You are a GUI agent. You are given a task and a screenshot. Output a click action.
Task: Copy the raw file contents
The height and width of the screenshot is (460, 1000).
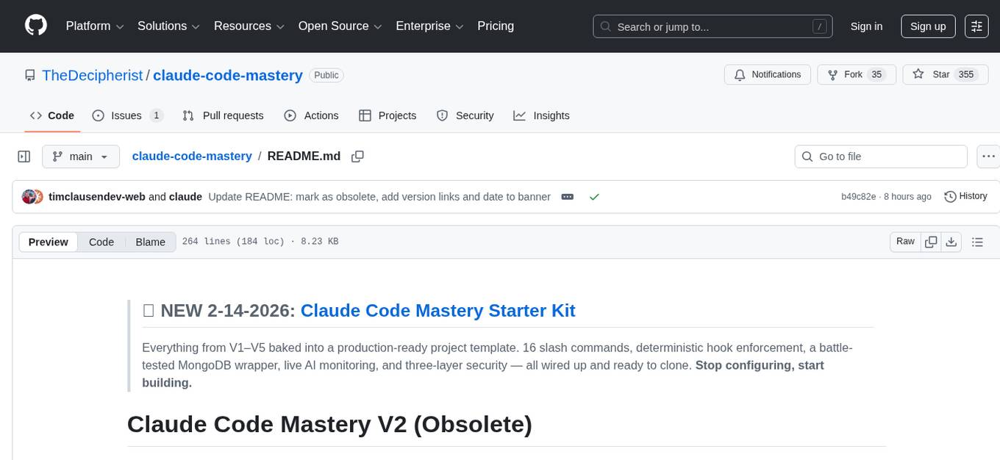[x=931, y=241]
